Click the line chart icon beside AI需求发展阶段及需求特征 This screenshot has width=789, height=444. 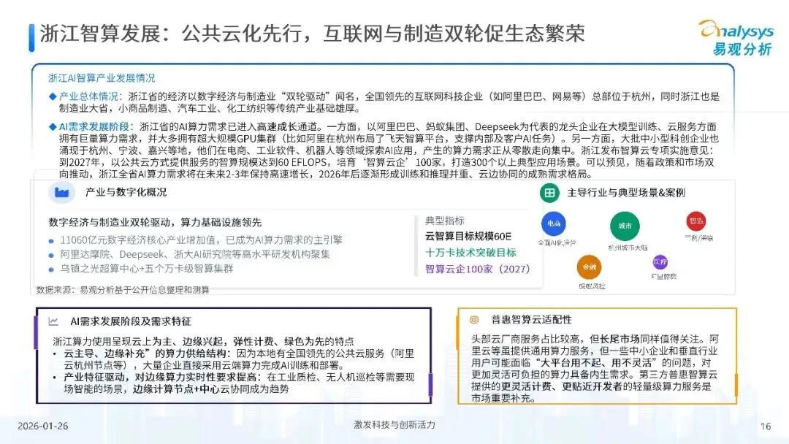[53, 321]
